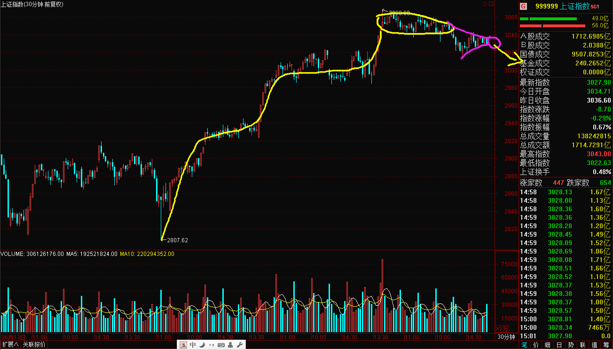Image resolution: width=613 pixels, height=350 pixels.
Task: Click the IME user profile icon
Action: [x=230, y=345]
